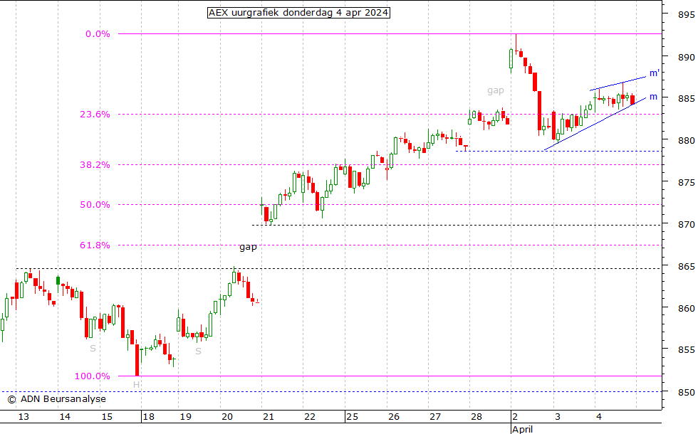Click the lower blue trendline label m

(x=653, y=97)
